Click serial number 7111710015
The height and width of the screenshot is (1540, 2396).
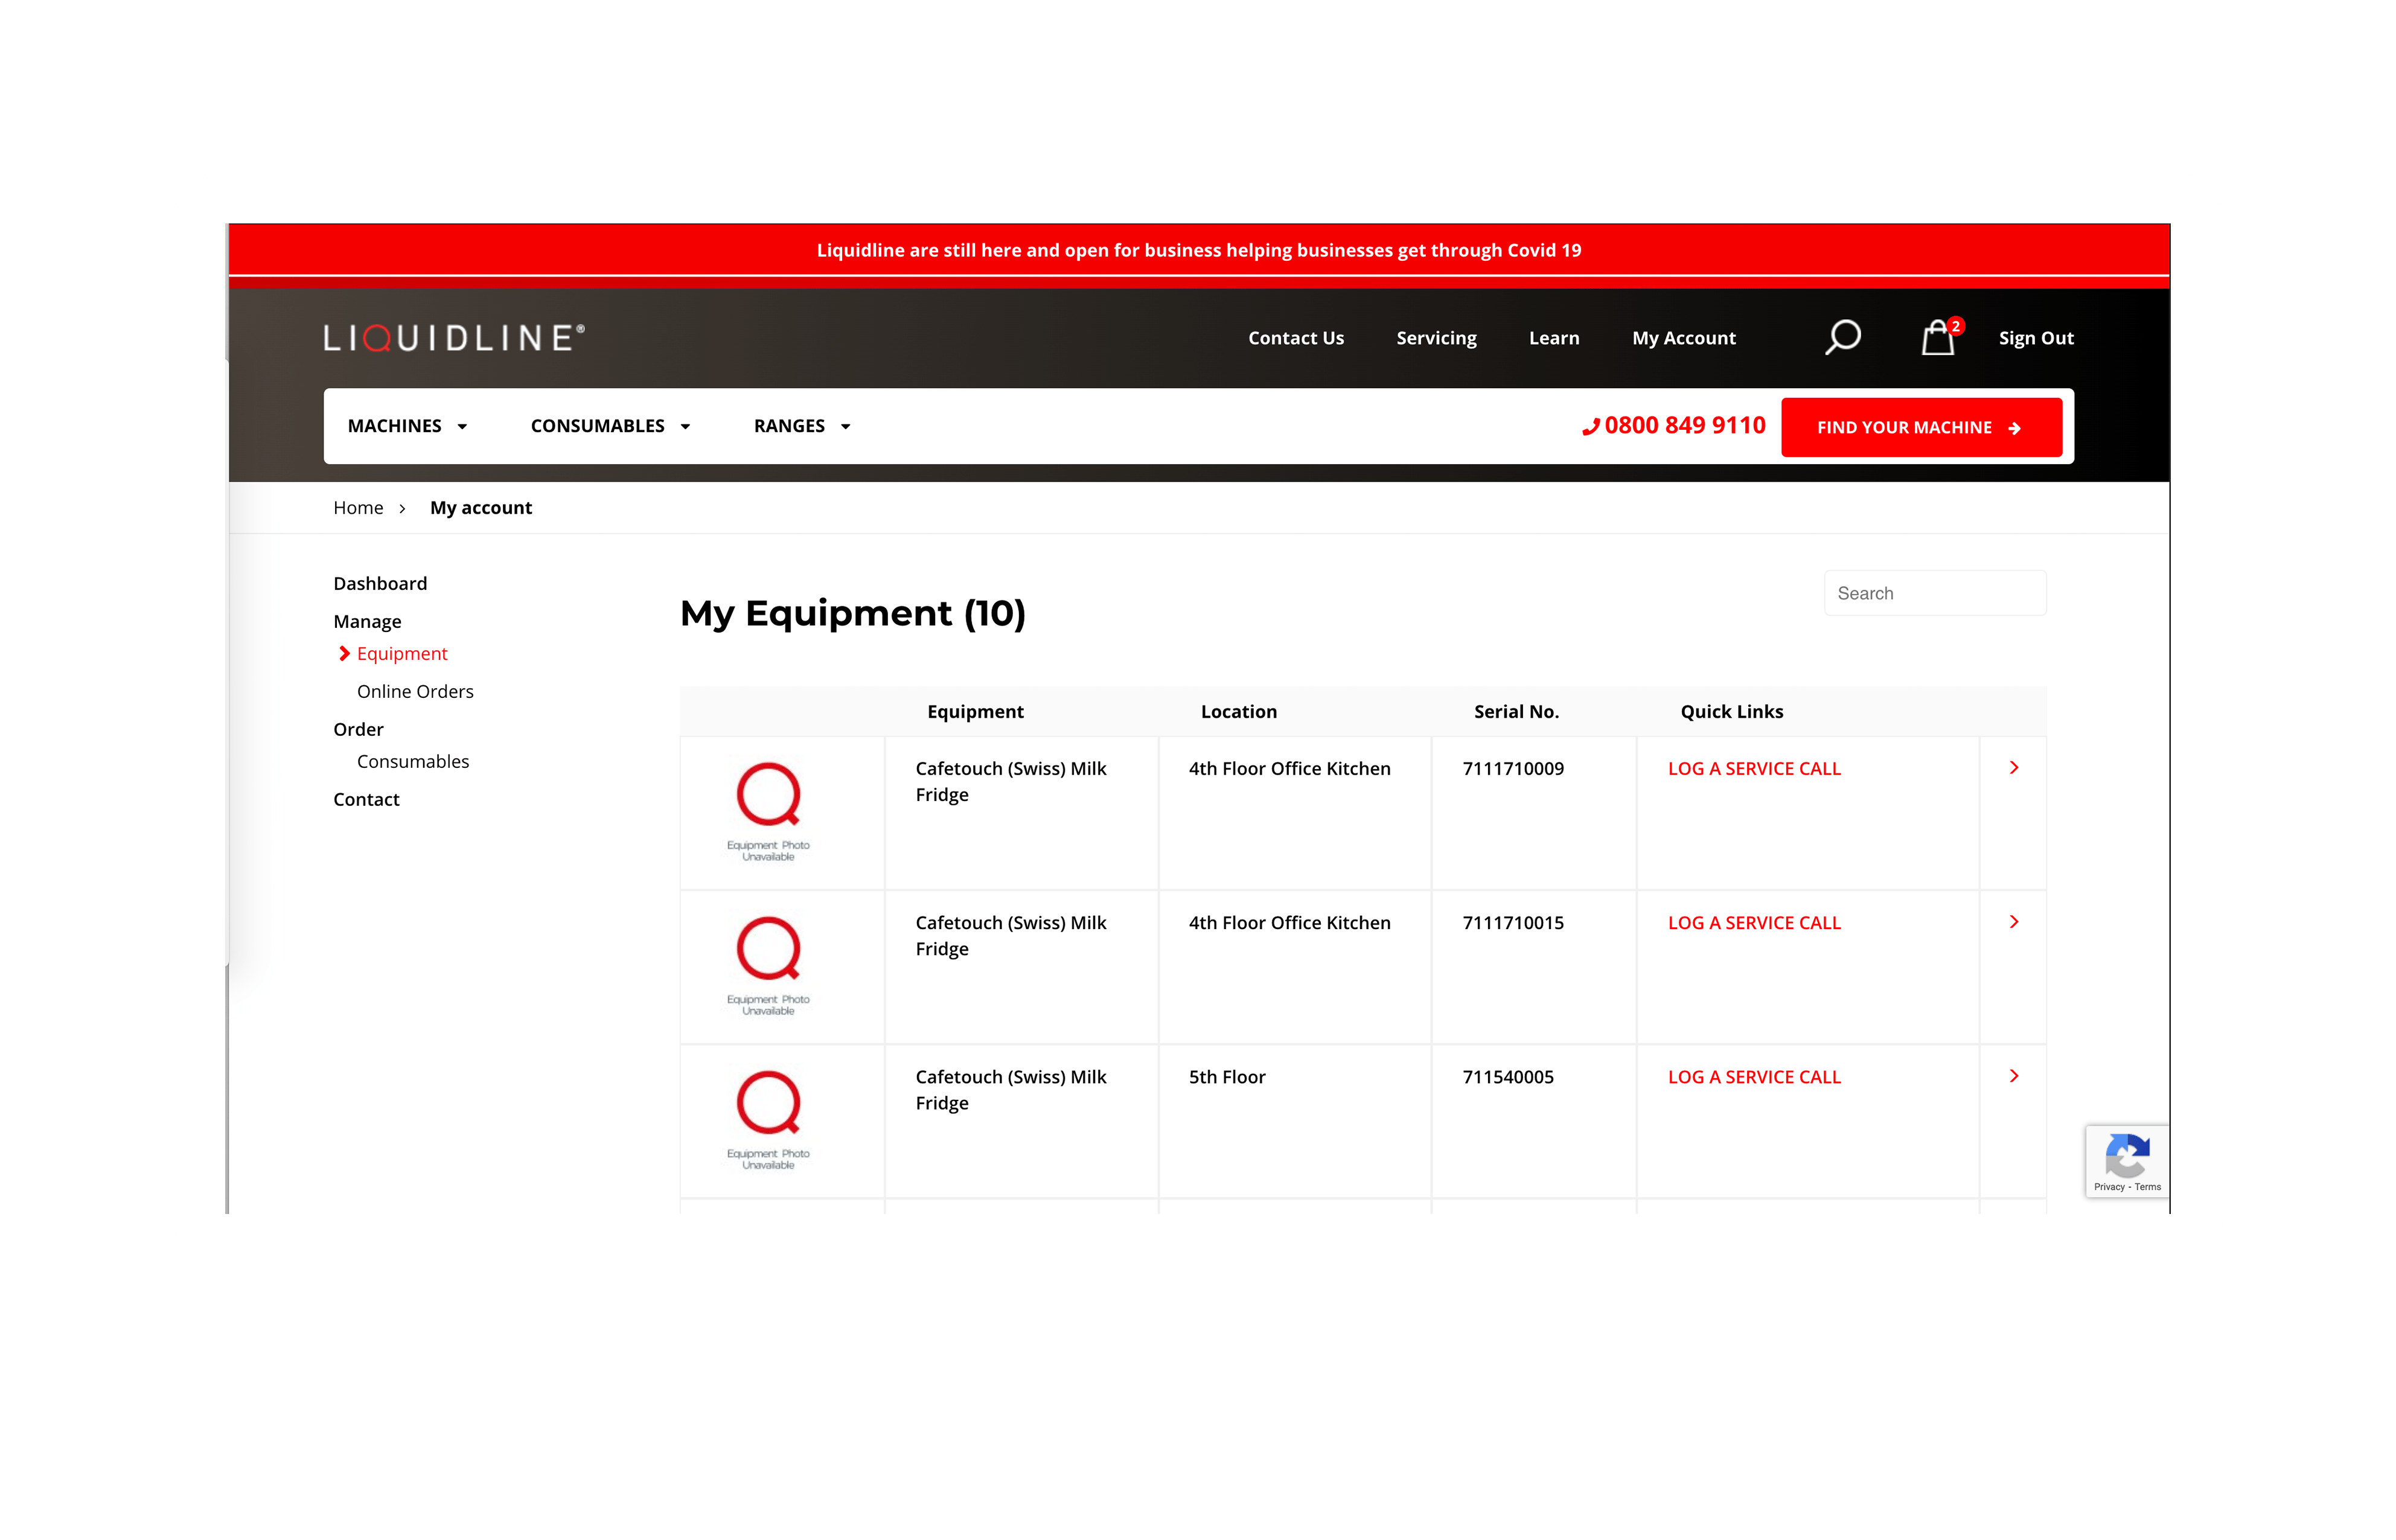(x=1512, y=922)
